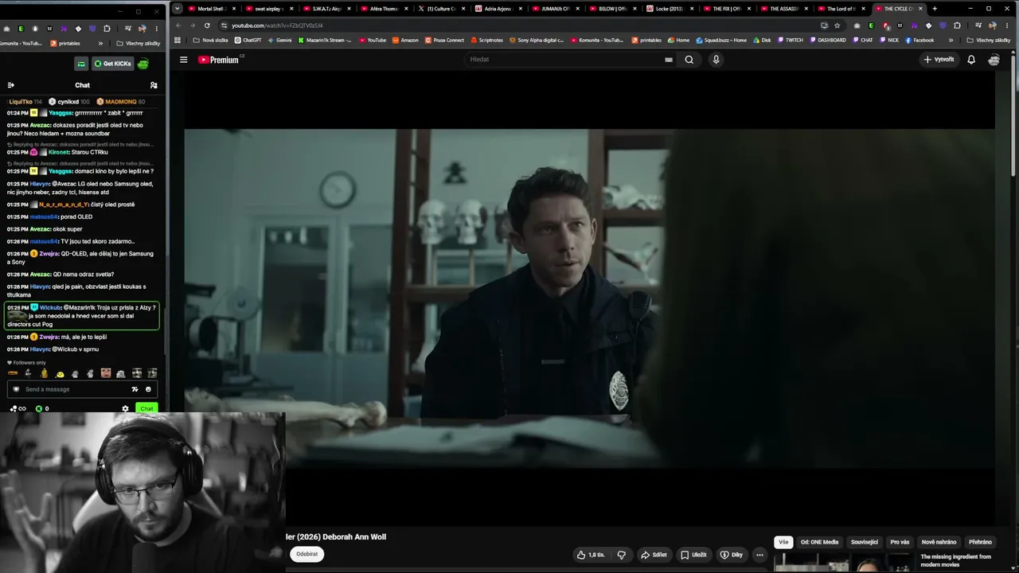Screen dimensions: 1019x573
Task: Click the YouTube address bar URL
Action: (x=277, y=25)
